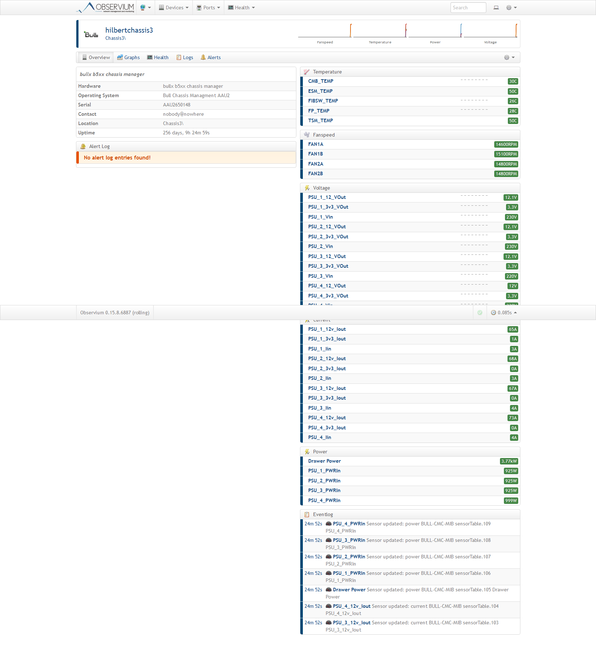Click the Fanspeed panel fan icon
Image resolution: width=596 pixels, height=658 pixels.
click(307, 135)
